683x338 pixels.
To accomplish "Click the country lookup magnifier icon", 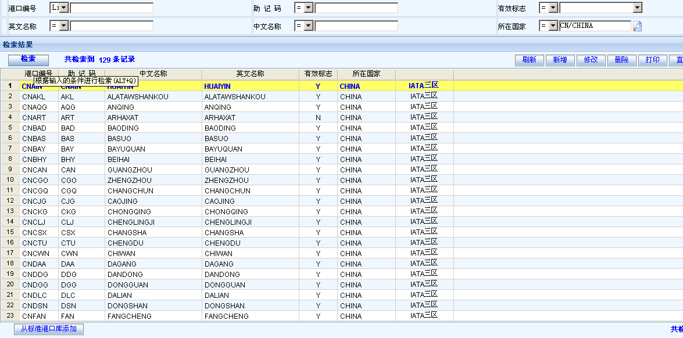I will (637, 26).
